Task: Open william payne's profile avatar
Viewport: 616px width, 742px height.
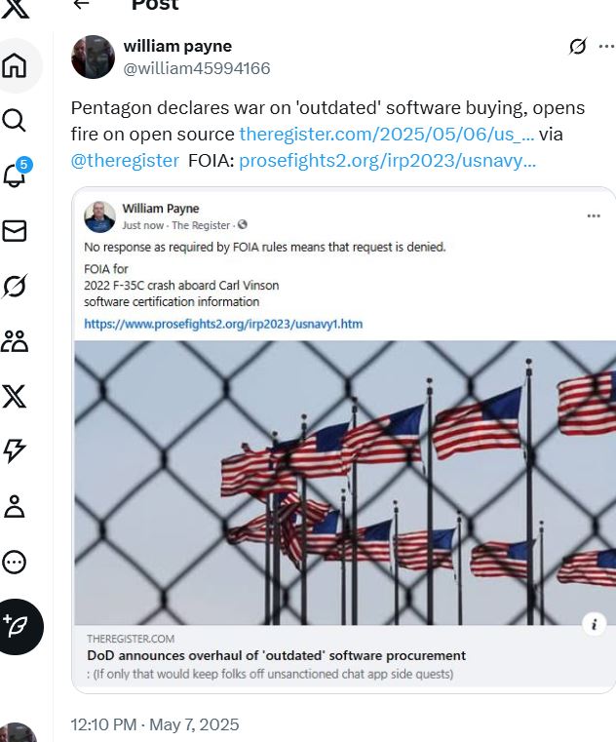Action: pos(93,57)
